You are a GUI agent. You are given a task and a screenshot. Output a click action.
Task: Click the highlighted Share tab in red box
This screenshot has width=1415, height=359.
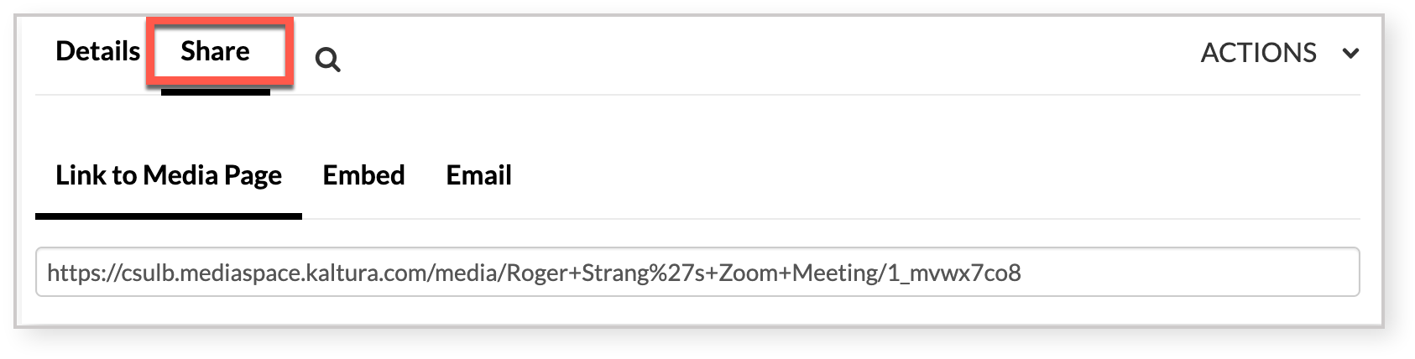[219, 51]
